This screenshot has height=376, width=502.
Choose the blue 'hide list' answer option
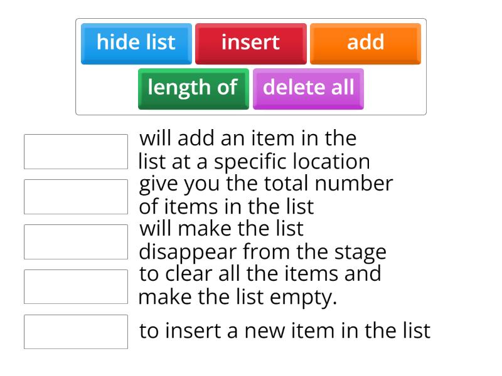coord(136,43)
